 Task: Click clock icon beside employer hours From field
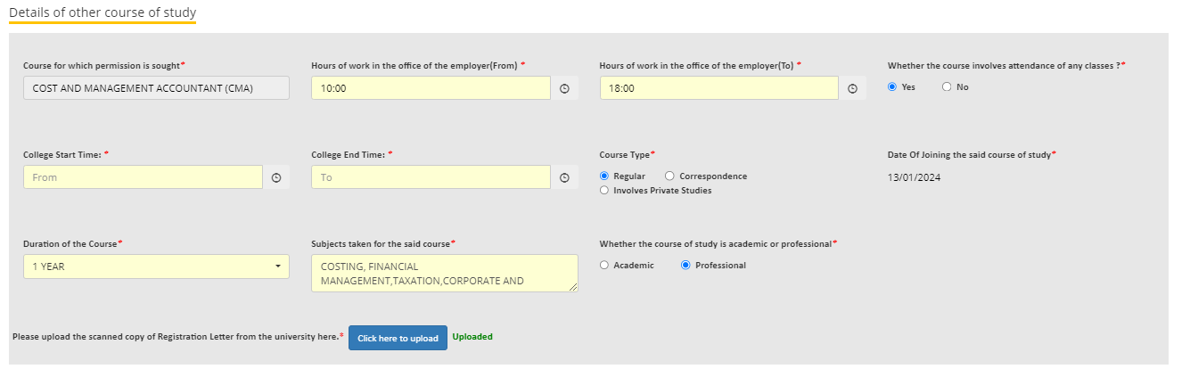click(564, 88)
